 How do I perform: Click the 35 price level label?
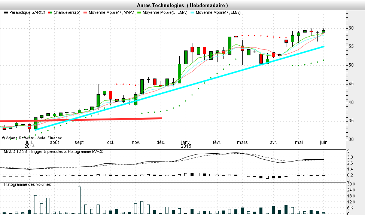[351, 121]
